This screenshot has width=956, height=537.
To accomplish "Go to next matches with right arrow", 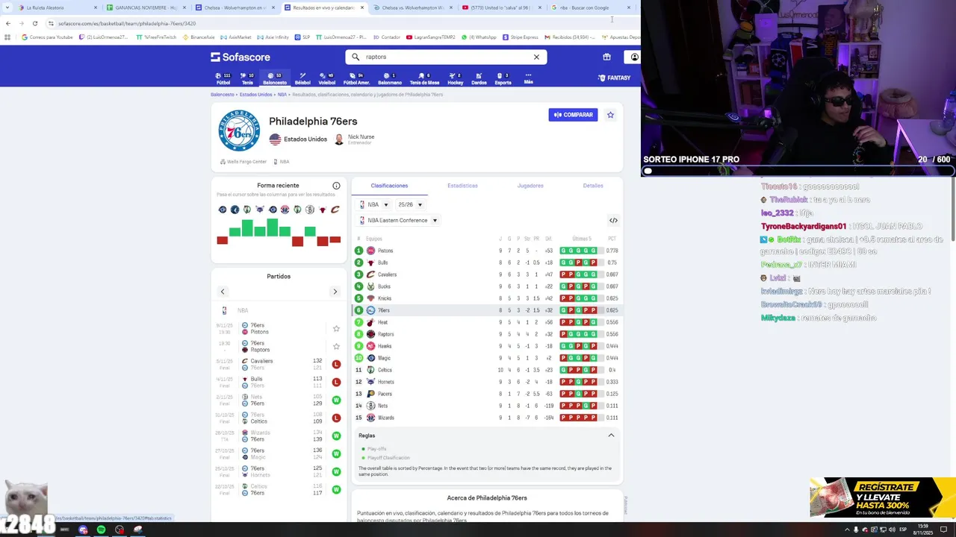I will [x=335, y=292].
